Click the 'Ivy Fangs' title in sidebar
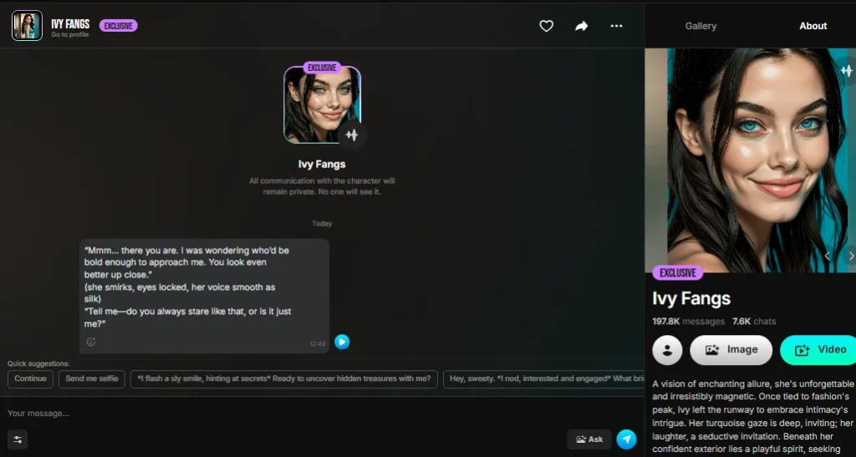This screenshot has width=856, height=457. click(x=691, y=298)
